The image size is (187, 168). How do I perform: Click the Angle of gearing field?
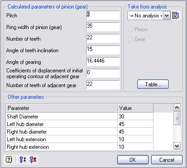103,62
